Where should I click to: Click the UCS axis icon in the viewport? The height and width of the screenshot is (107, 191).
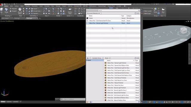(x=5, y=93)
